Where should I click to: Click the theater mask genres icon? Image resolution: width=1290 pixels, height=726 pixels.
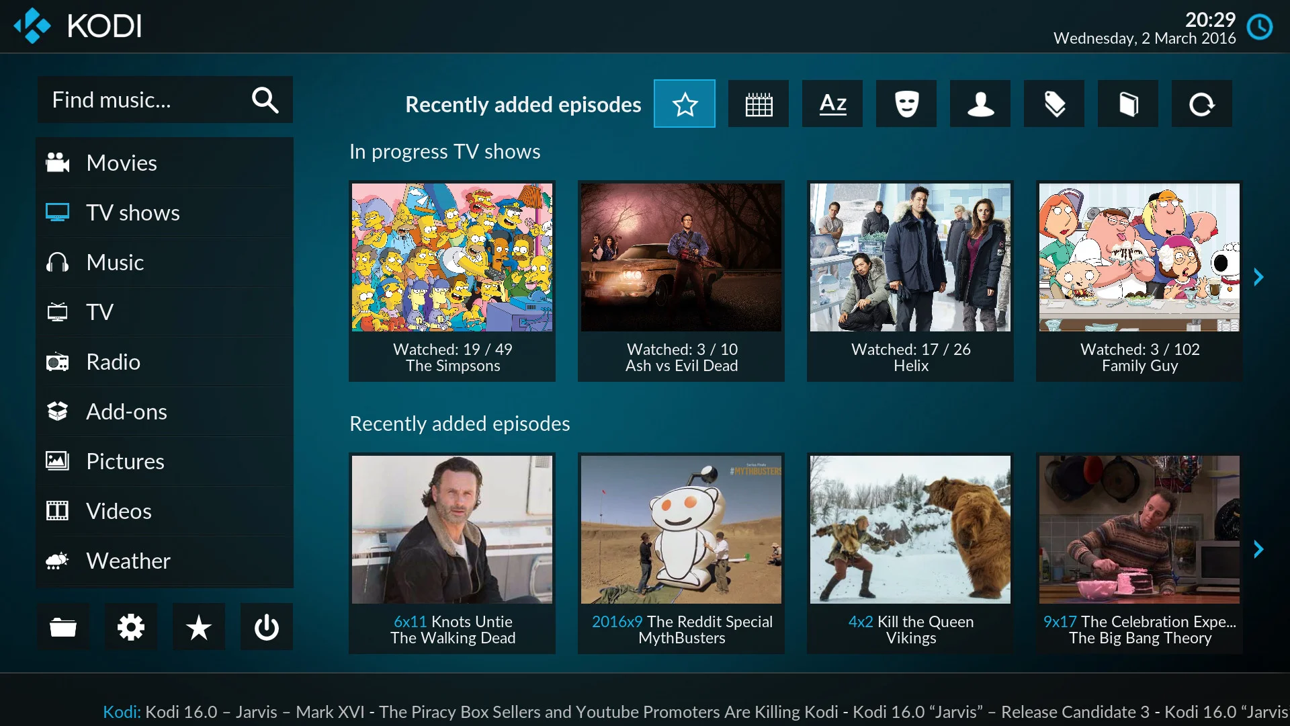pyautogui.click(x=906, y=104)
